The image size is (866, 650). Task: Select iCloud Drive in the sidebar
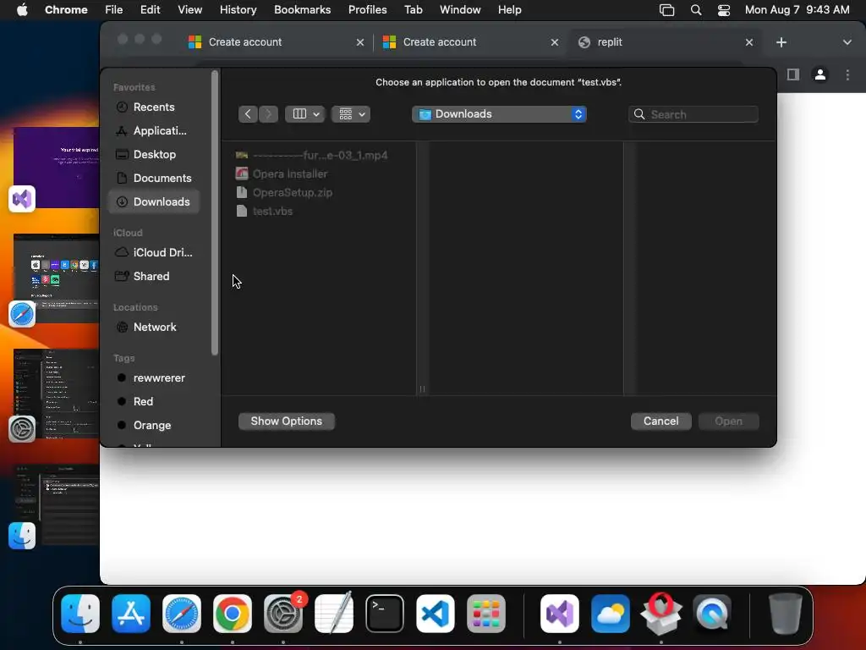point(154,252)
